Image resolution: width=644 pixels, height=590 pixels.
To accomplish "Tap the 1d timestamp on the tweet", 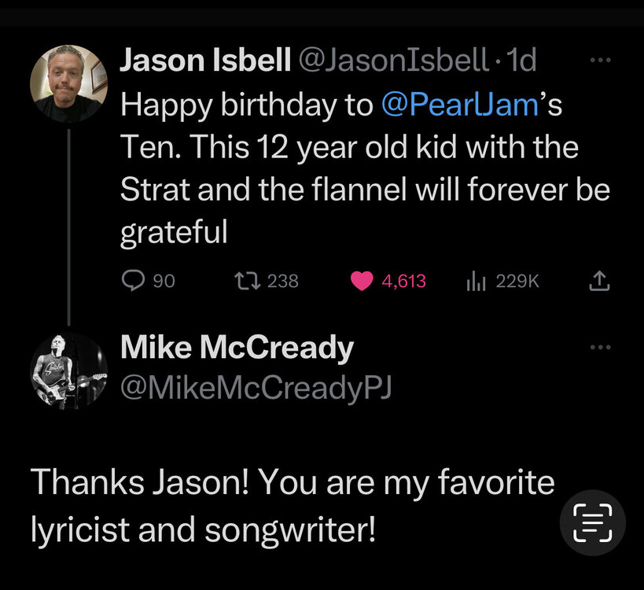I will tap(522, 61).
